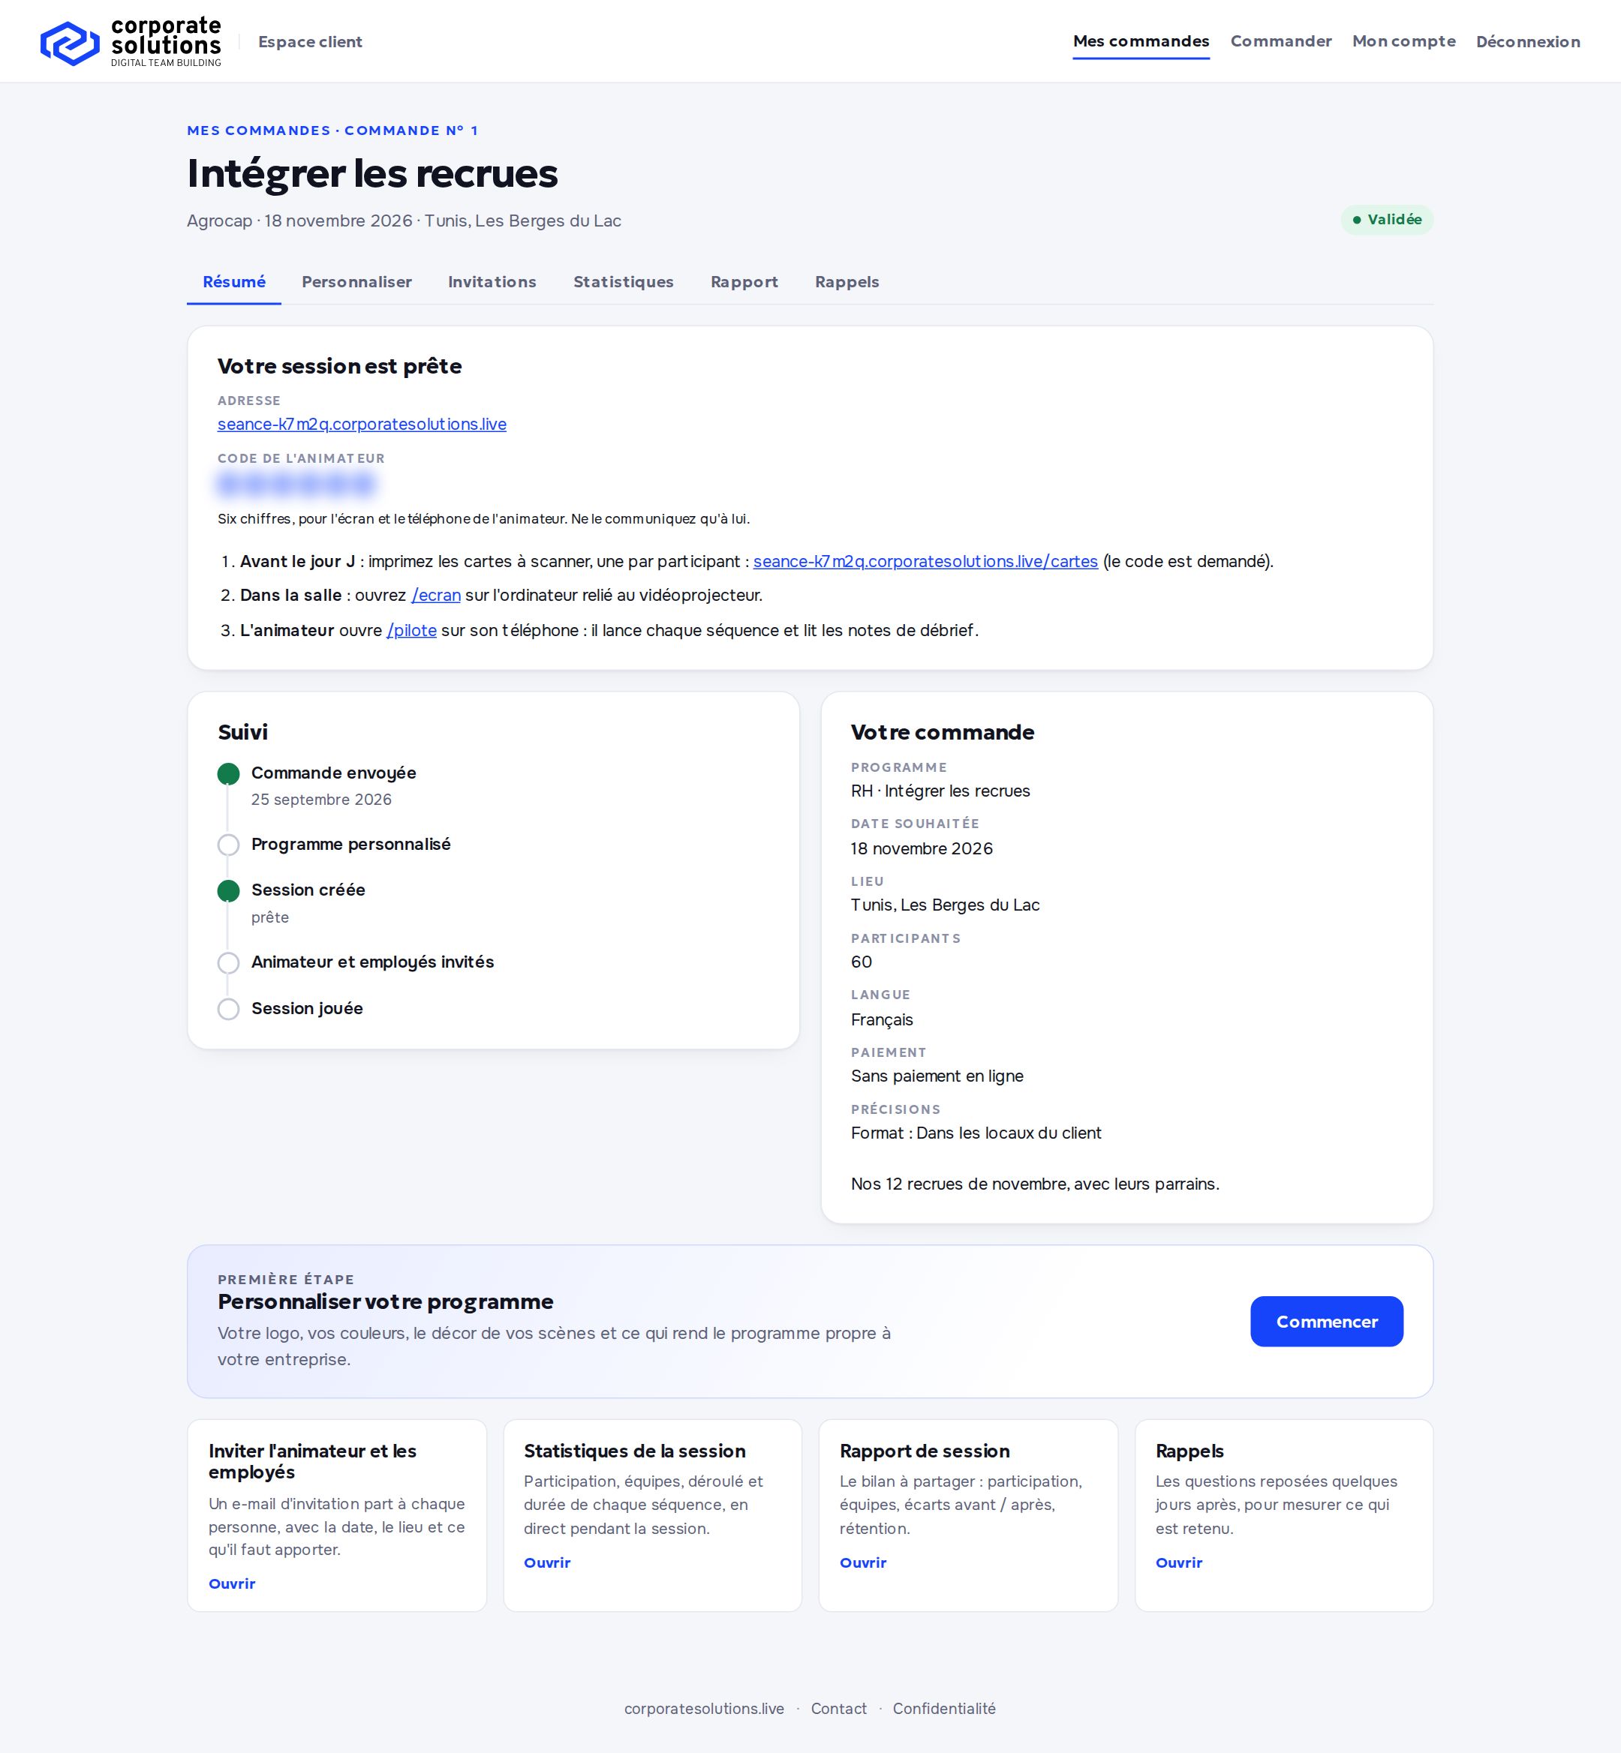Go to the Rappels tab

(x=847, y=281)
